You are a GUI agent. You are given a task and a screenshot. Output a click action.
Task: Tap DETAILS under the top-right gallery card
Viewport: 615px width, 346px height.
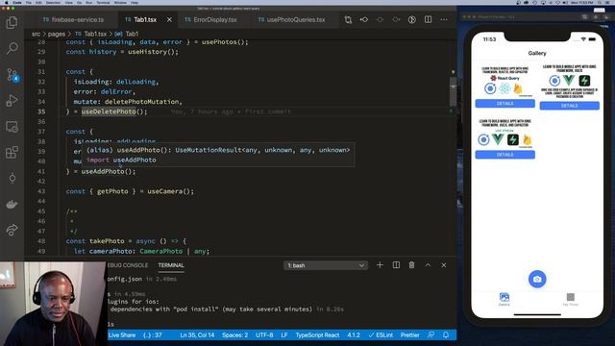click(570, 106)
